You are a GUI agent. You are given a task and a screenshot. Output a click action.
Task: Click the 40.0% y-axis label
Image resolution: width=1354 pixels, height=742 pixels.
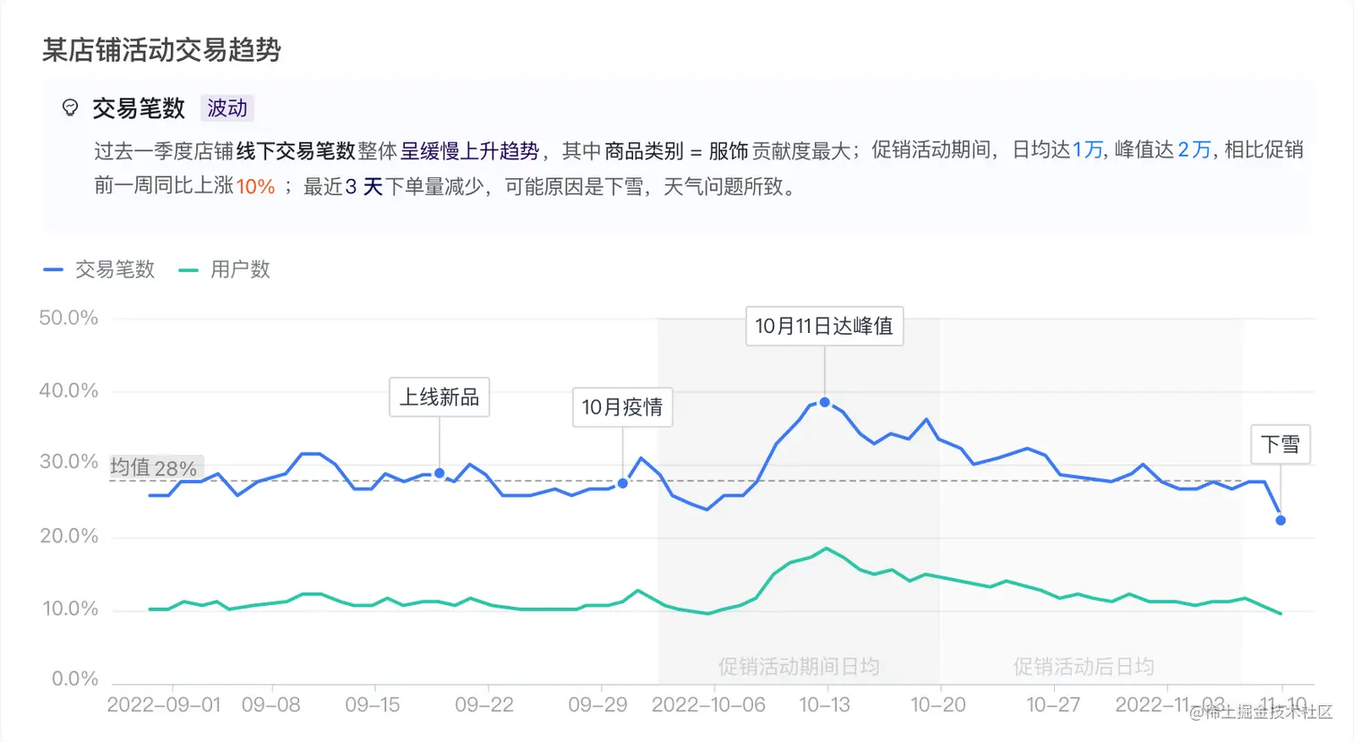[69, 390]
